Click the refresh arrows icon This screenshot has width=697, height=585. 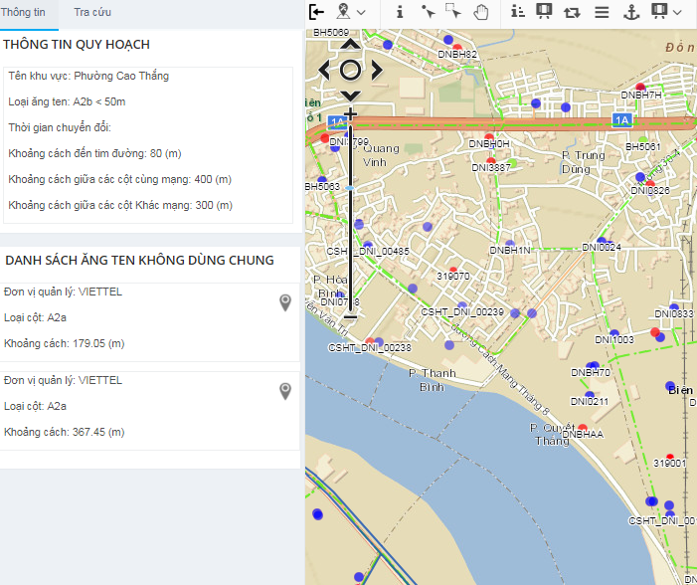pos(572,12)
